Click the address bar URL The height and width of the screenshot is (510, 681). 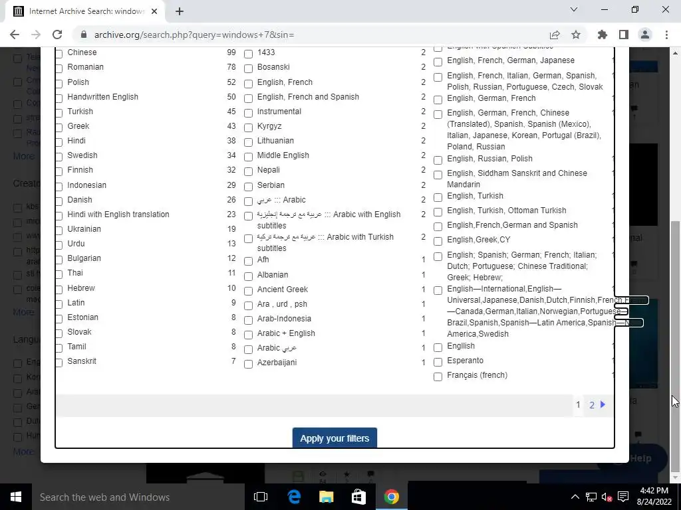[194, 35]
